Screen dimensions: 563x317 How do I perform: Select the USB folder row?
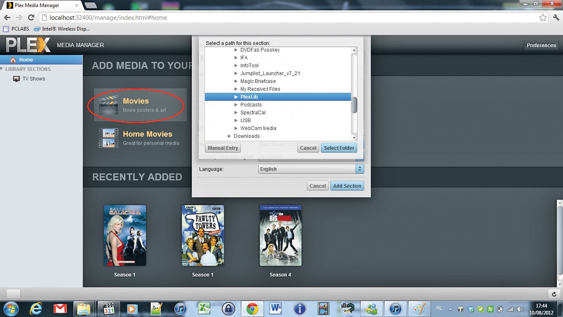(278, 121)
